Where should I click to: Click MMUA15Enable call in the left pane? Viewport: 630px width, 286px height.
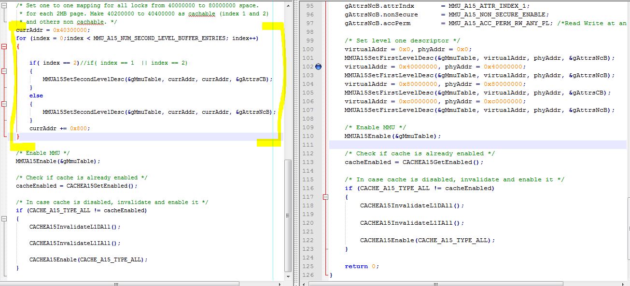(58, 161)
